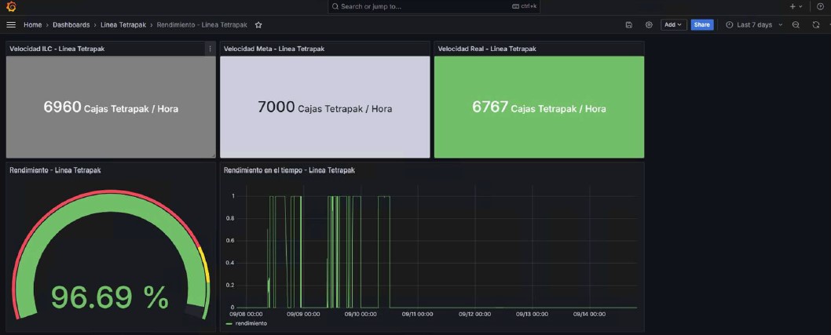Image resolution: width=831 pixels, height=335 pixels.
Task: Open the Grafana home logo
Action: click(x=11, y=6)
